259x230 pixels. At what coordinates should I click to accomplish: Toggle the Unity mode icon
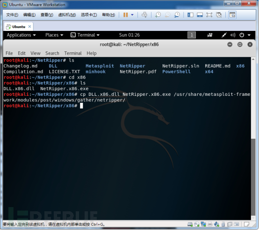click(x=219, y=15)
